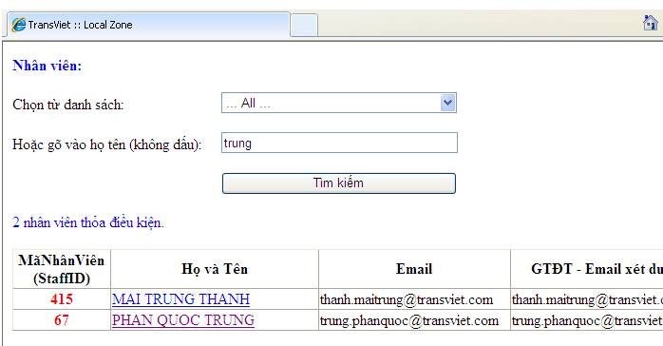Open the MAI TRUNG THANH employee link

click(181, 299)
